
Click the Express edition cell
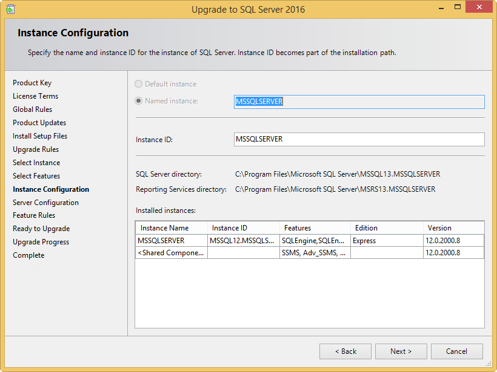(387, 240)
